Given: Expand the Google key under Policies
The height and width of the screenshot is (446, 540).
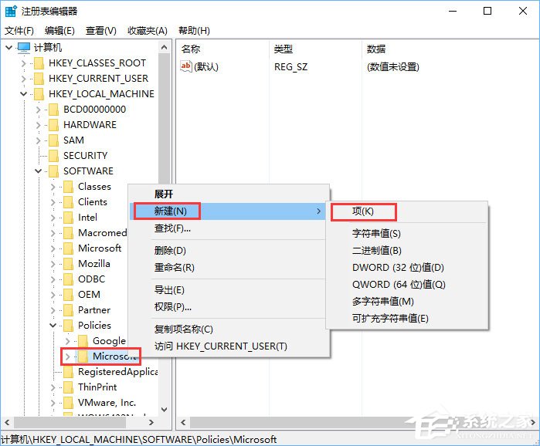Looking at the screenshot, I should coord(67,341).
